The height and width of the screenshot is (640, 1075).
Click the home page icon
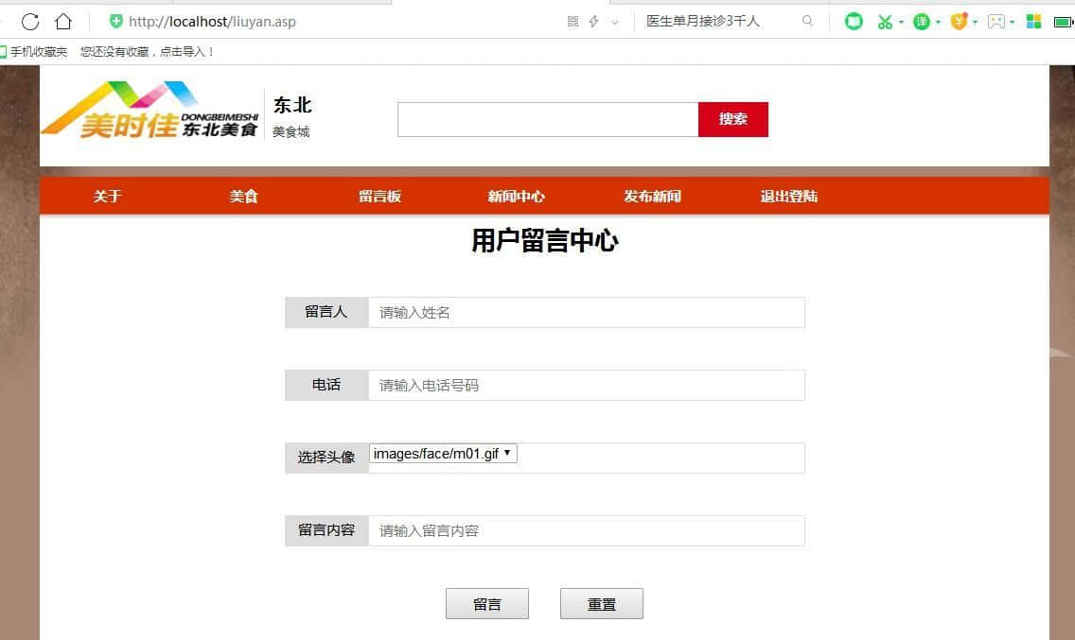[x=63, y=21]
